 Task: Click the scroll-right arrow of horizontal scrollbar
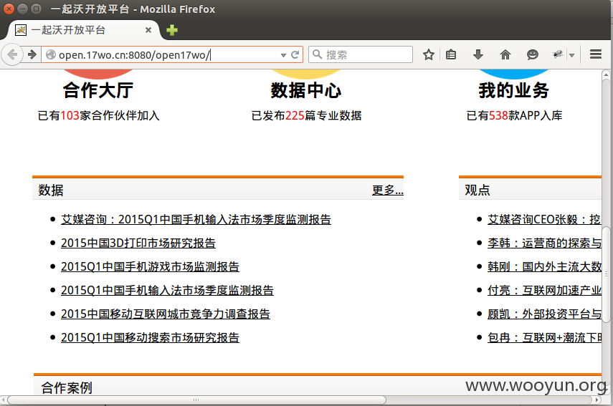tap(597, 400)
